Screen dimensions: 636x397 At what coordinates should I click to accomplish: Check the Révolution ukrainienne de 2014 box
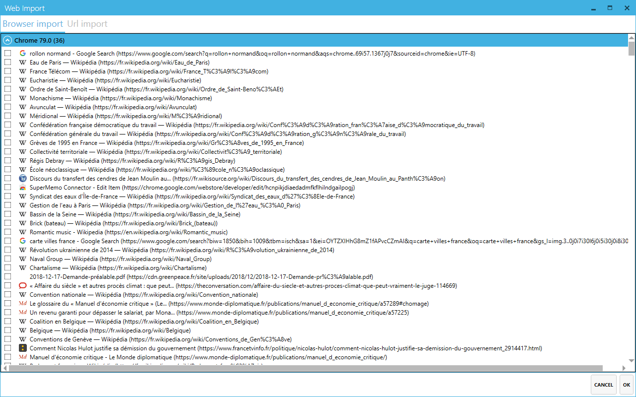pyautogui.click(x=8, y=250)
